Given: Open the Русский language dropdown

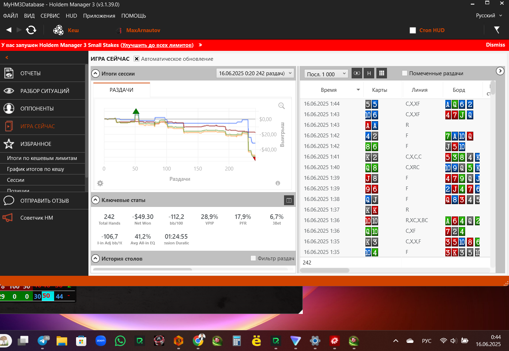Looking at the screenshot, I should coord(489,16).
